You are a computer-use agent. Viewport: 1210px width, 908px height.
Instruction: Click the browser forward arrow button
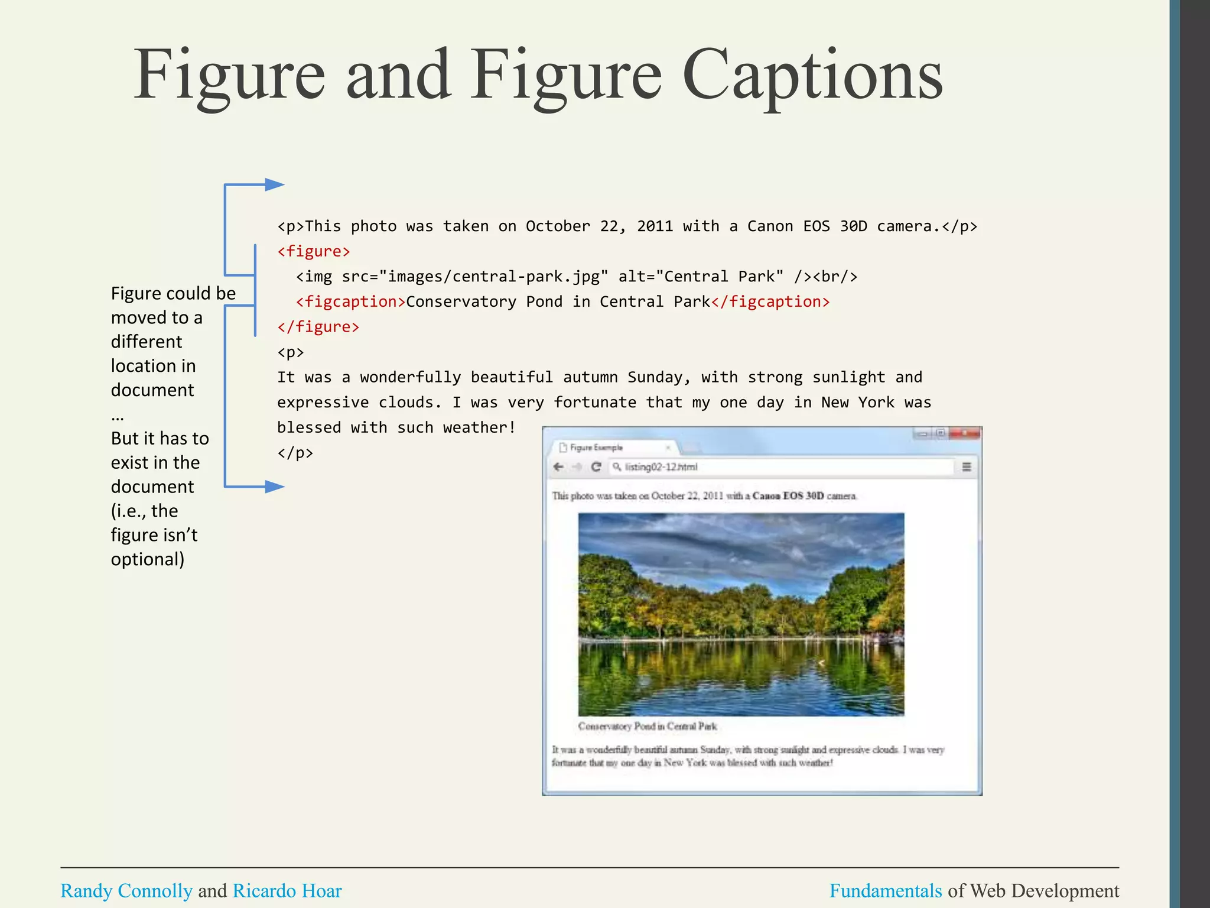click(x=578, y=467)
